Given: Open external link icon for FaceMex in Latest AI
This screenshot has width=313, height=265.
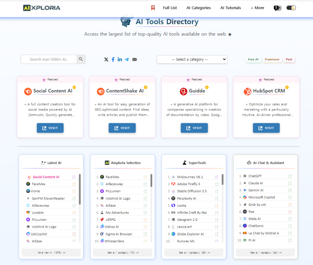Looking at the screenshot, I should coord(74,184).
